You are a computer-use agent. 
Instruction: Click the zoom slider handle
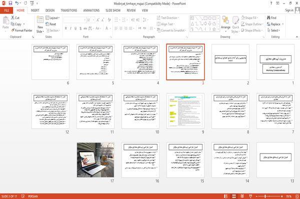pyautogui.click(x=265, y=197)
